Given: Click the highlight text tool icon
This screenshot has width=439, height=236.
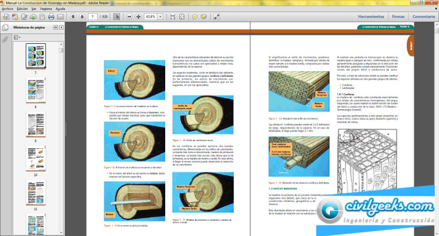Looking at the screenshot, I should coord(204,17).
